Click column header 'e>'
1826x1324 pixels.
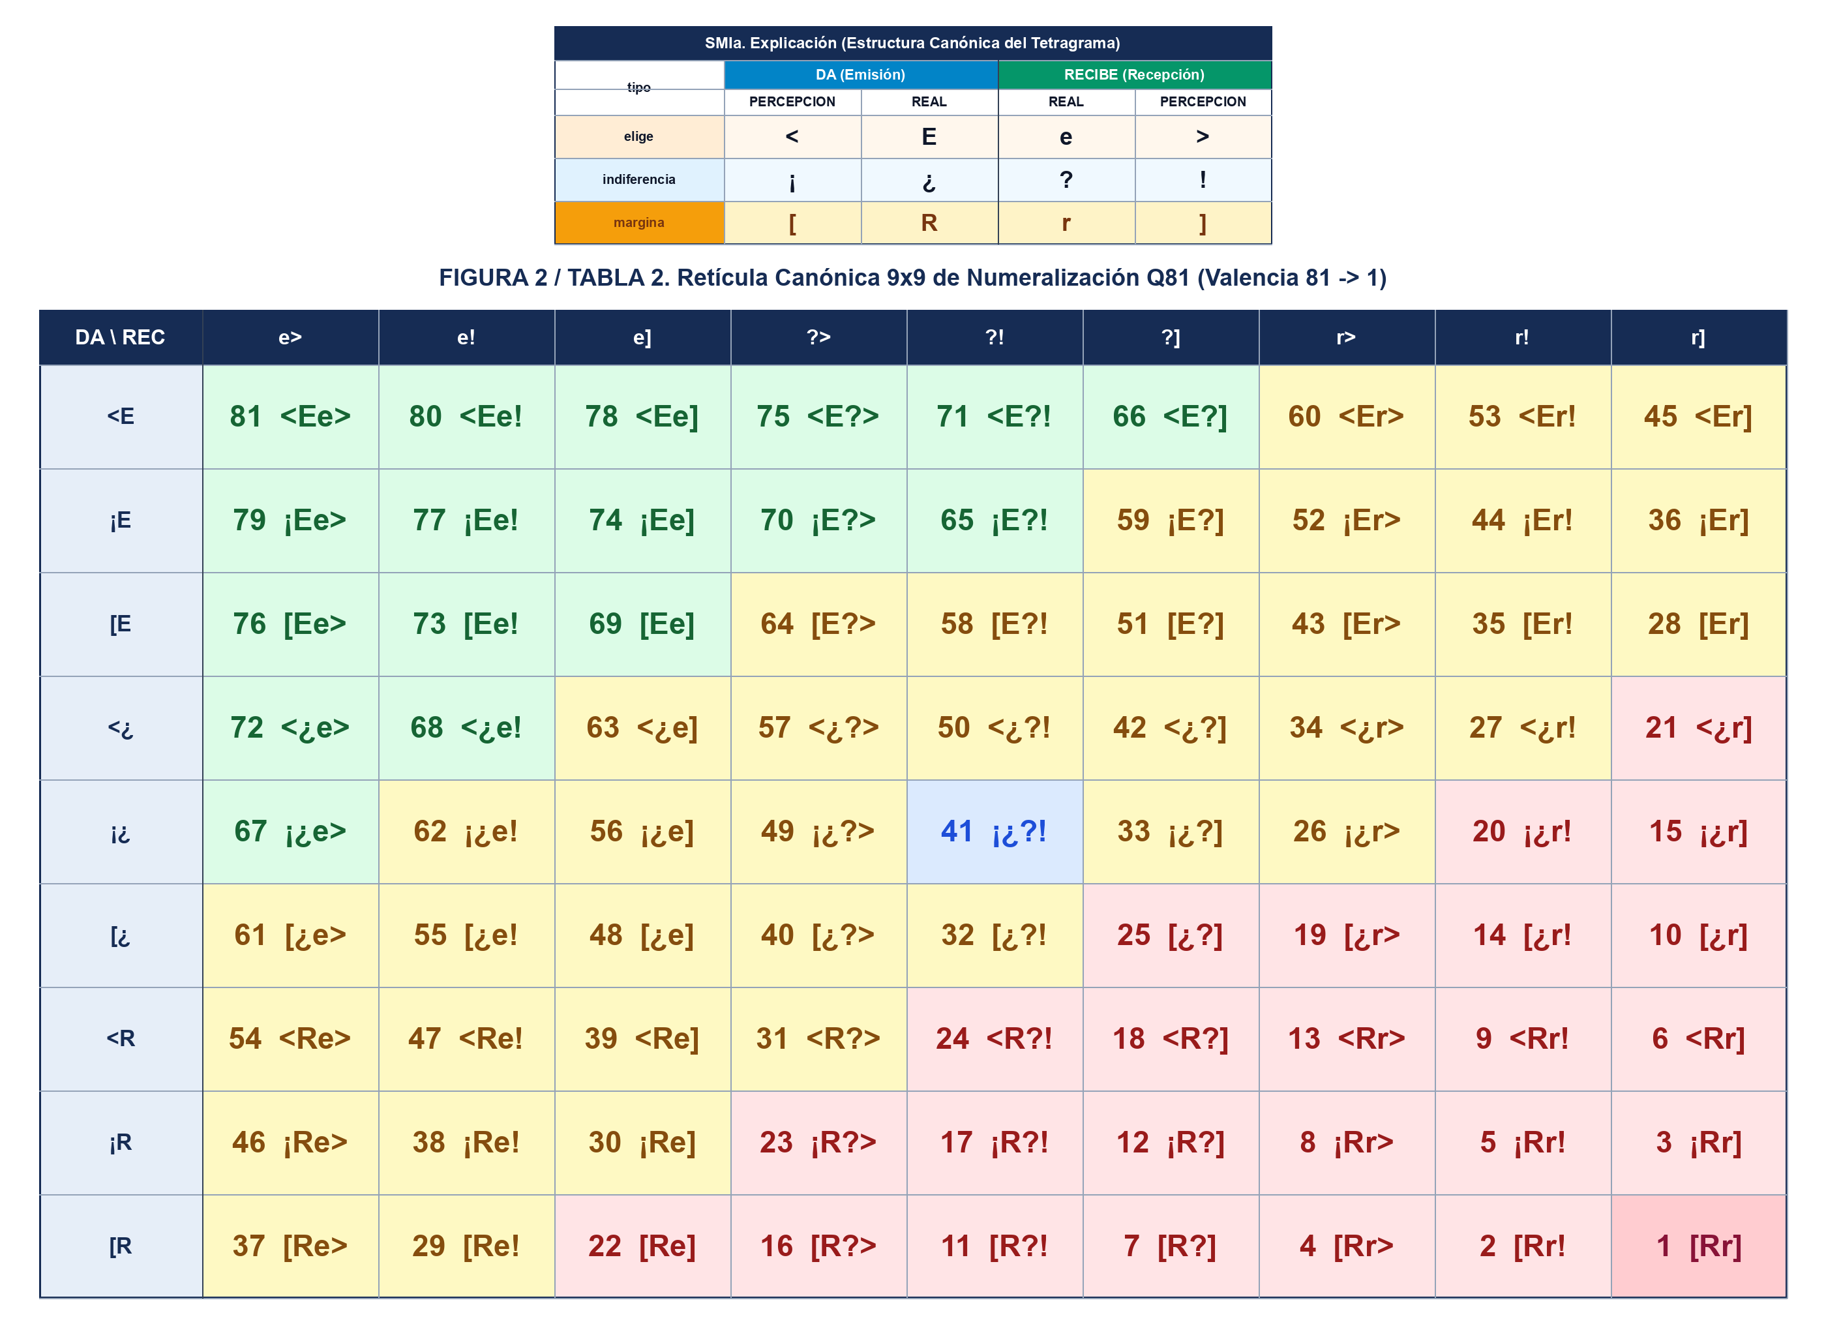click(290, 337)
